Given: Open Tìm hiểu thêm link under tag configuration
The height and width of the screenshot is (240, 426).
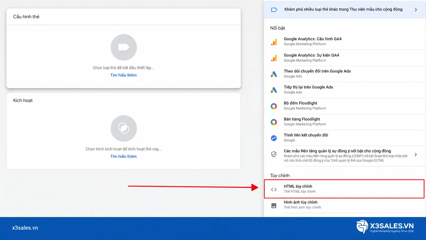Looking at the screenshot, I should [123, 75].
